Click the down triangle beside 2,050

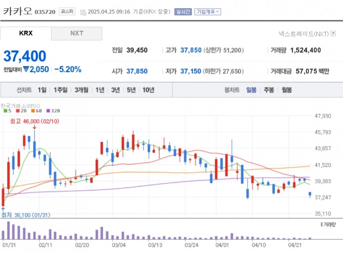pyautogui.click(x=26, y=69)
